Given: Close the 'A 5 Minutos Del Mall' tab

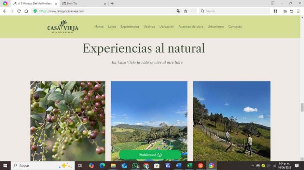Looking at the screenshot, I should pyautogui.click(x=56, y=4).
